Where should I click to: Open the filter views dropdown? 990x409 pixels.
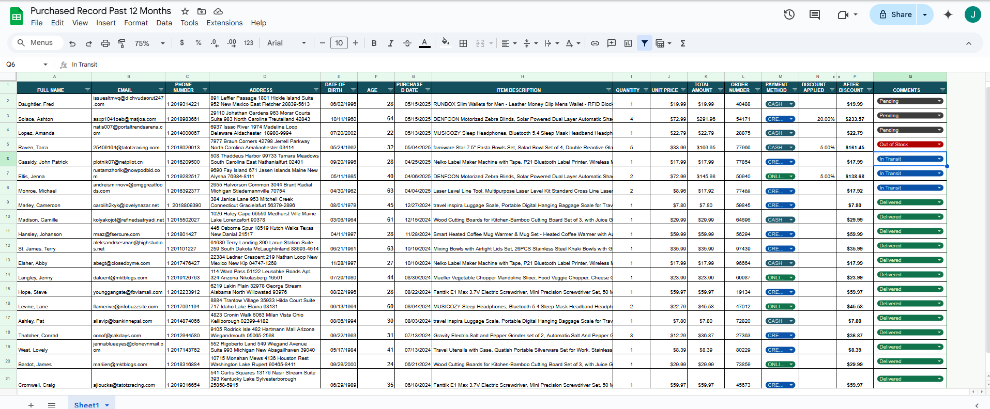click(x=663, y=43)
